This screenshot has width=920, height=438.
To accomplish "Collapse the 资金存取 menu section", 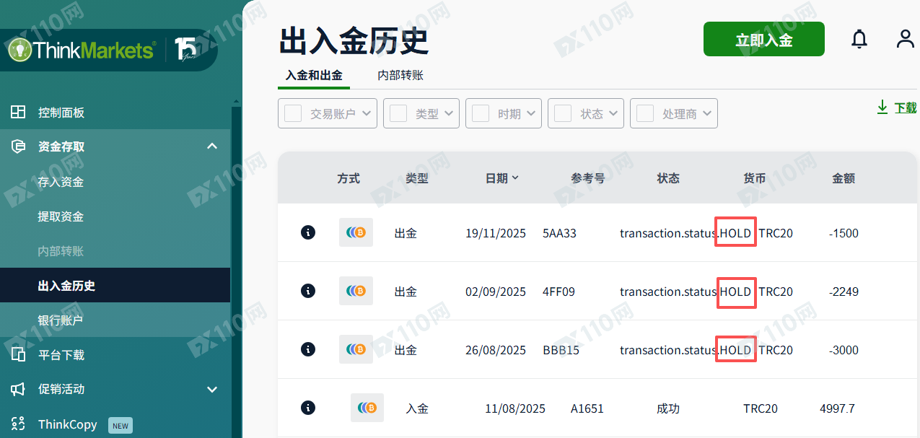I will pyautogui.click(x=211, y=146).
